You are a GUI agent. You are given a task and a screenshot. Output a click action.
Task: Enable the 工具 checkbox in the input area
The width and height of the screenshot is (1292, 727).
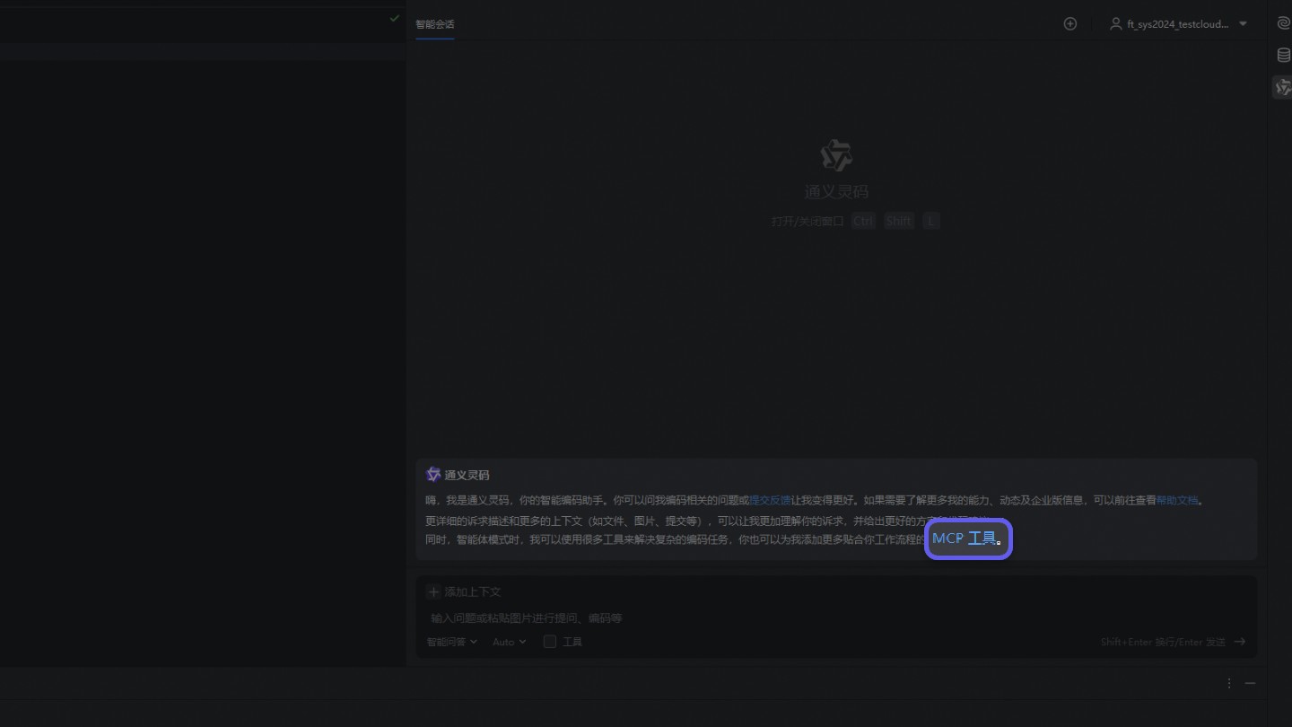tap(549, 641)
